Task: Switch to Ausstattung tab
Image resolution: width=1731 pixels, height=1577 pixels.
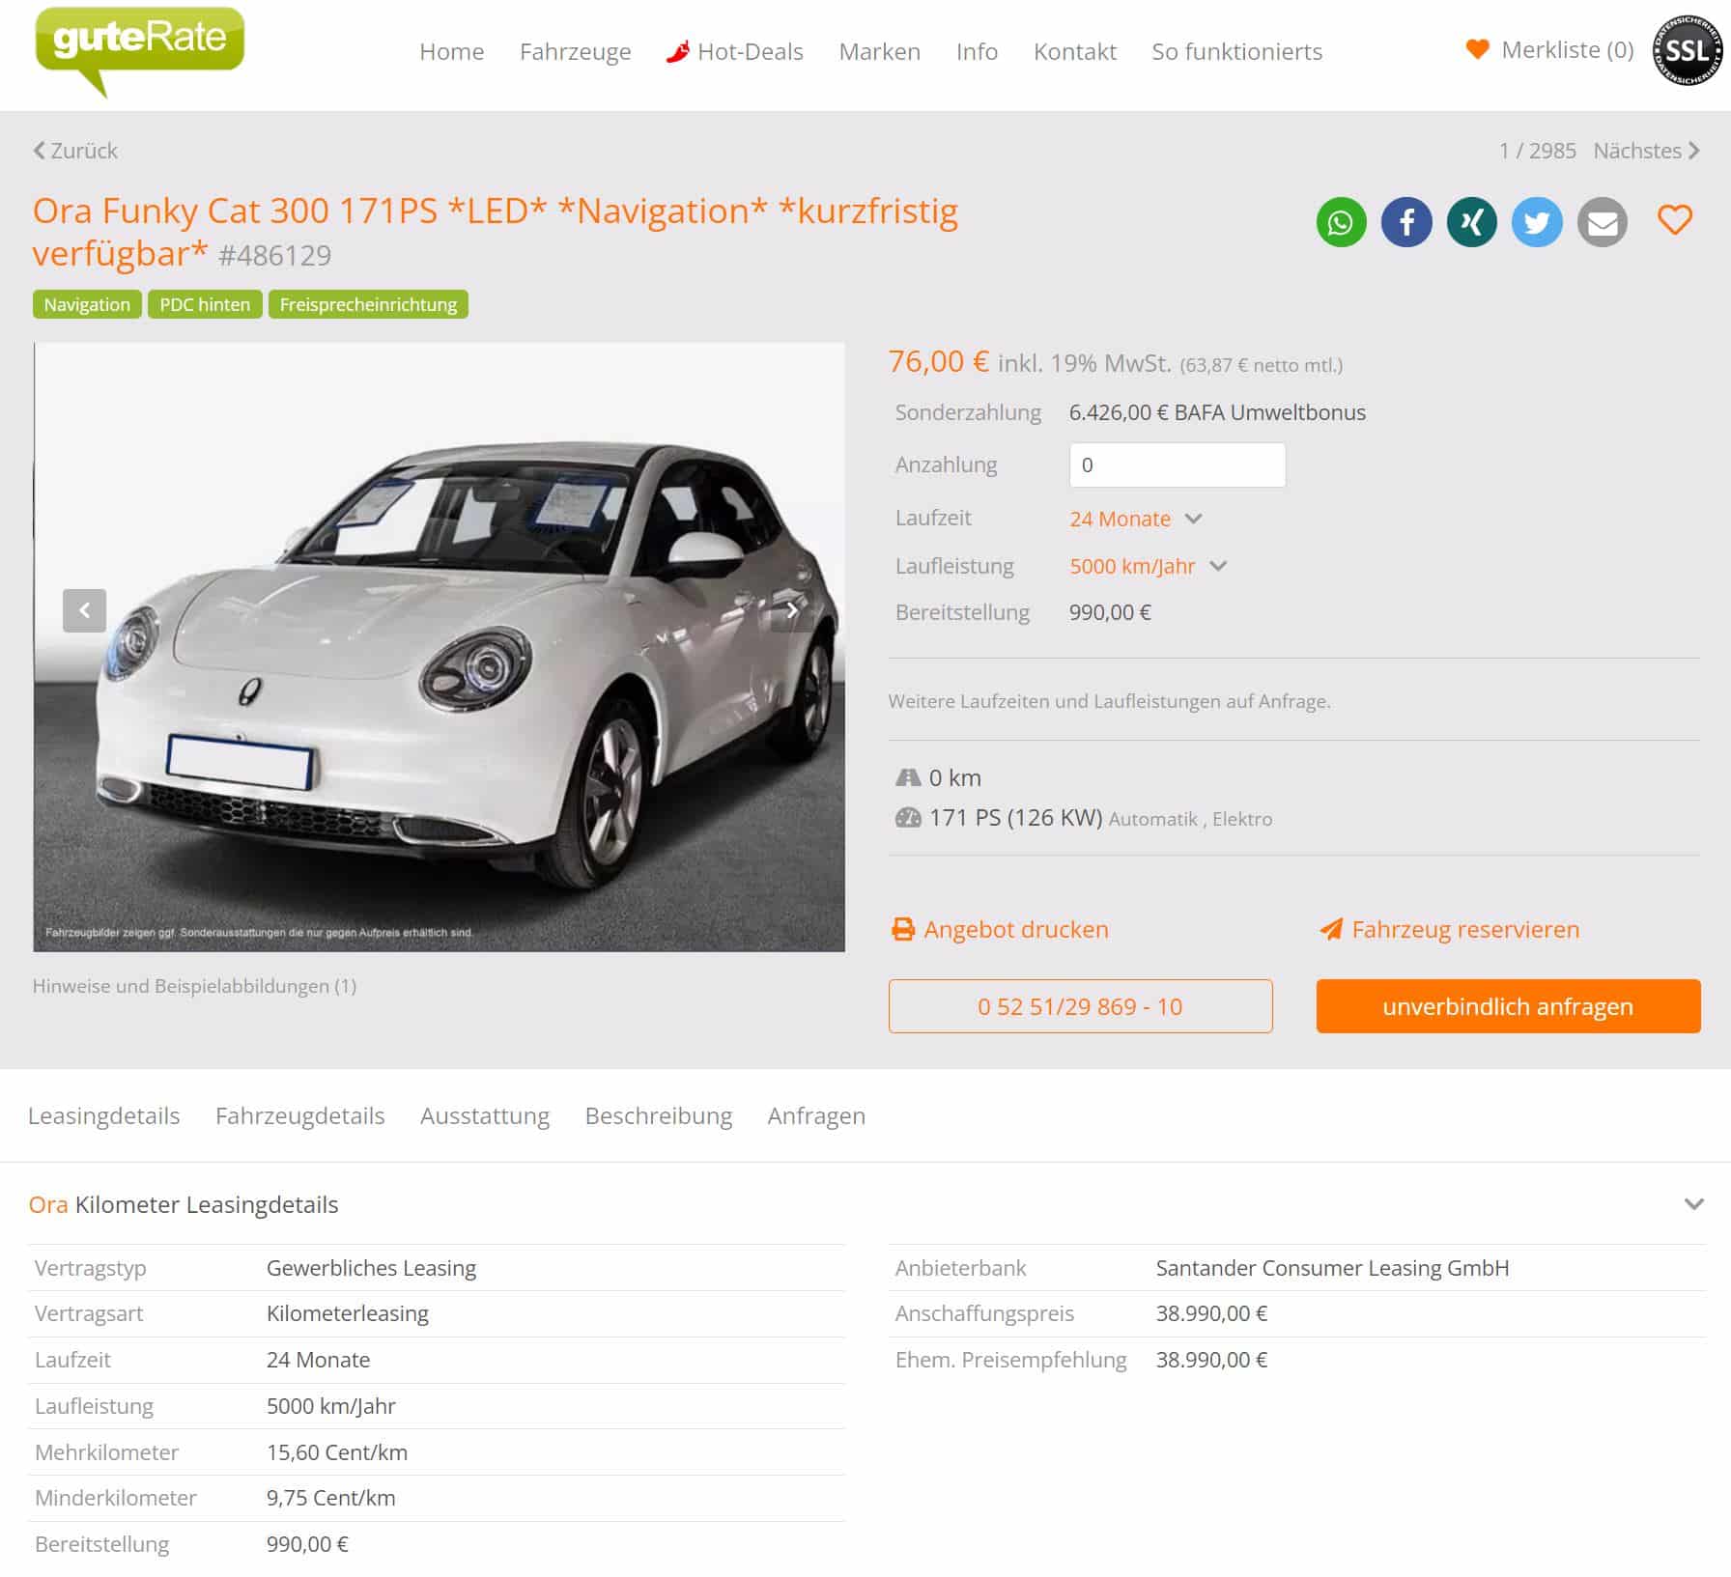Action: pyautogui.click(x=485, y=1115)
